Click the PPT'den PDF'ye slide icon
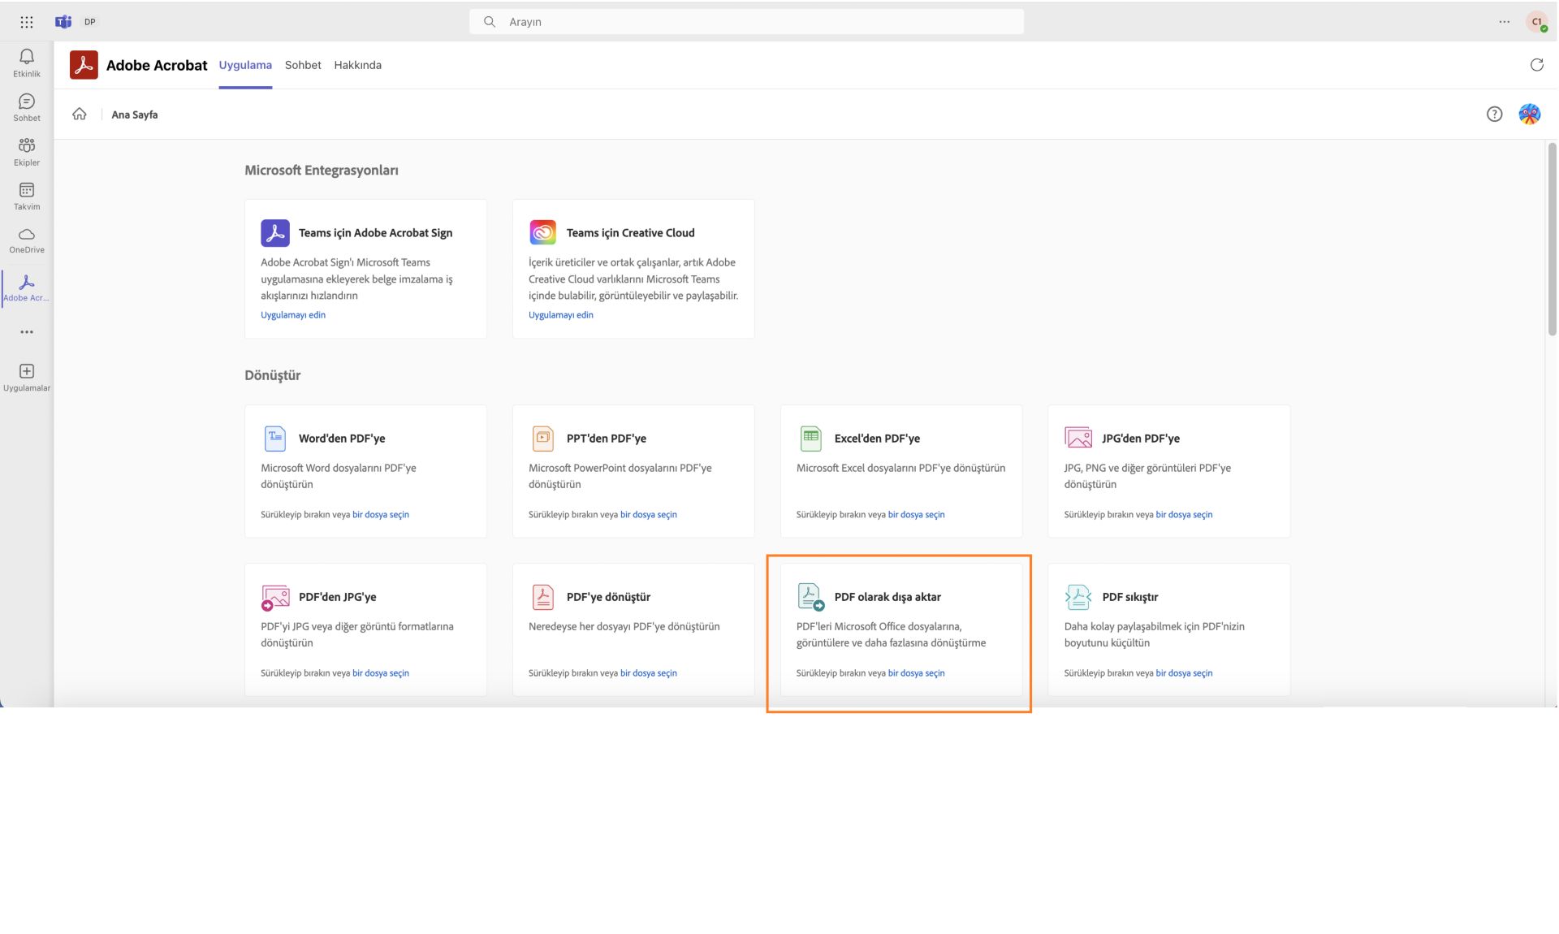 (x=543, y=439)
